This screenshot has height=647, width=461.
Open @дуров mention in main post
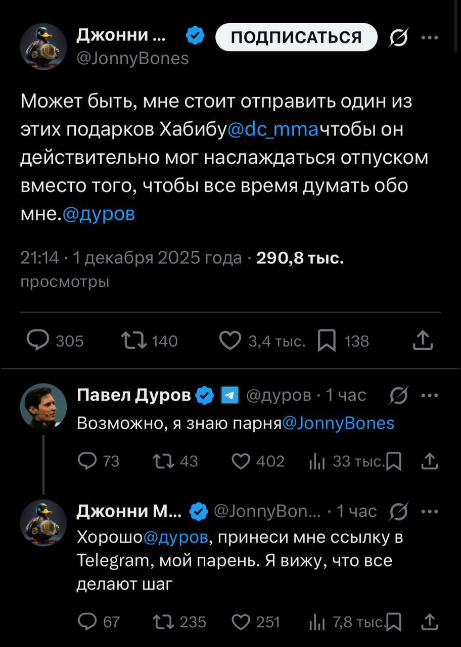pos(99,214)
